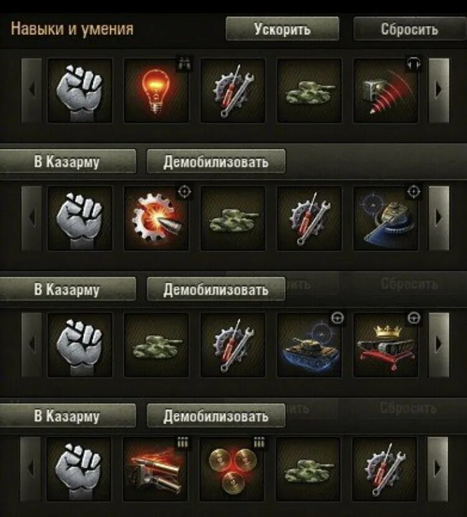Select the Deadeye gear-and-shell skill icon
Image resolution: width=467 pixels, height=517 pixels.
click(x=156, y=218)
